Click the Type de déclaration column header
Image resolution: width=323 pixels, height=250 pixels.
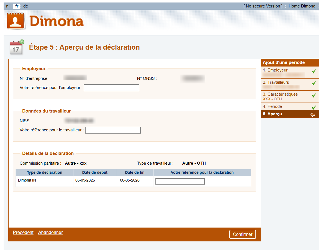pyautogui.click(x=45, y=172)
